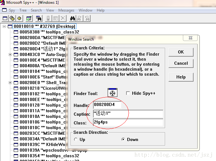Screen dimensions: 216x161
Task: Open the Threads view toolbar icon
Action: [x=19, y=18]
